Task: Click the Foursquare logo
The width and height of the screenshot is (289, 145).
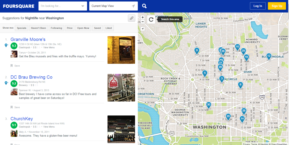Action: (x=19, y=6)
